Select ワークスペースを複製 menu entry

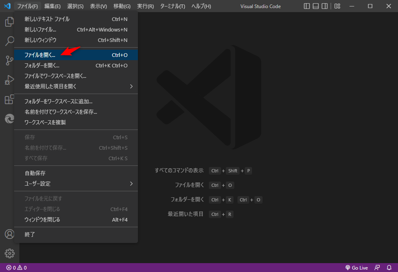76,122
